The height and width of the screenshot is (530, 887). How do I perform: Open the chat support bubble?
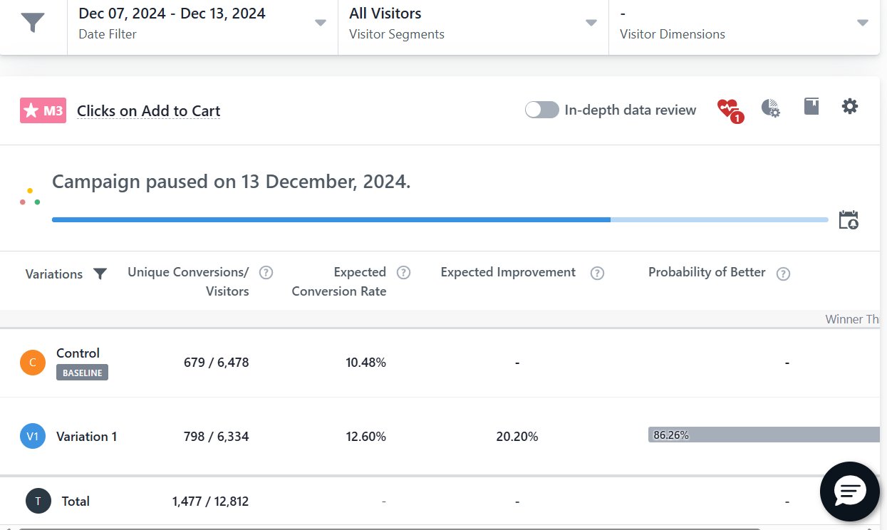[849, 491]
